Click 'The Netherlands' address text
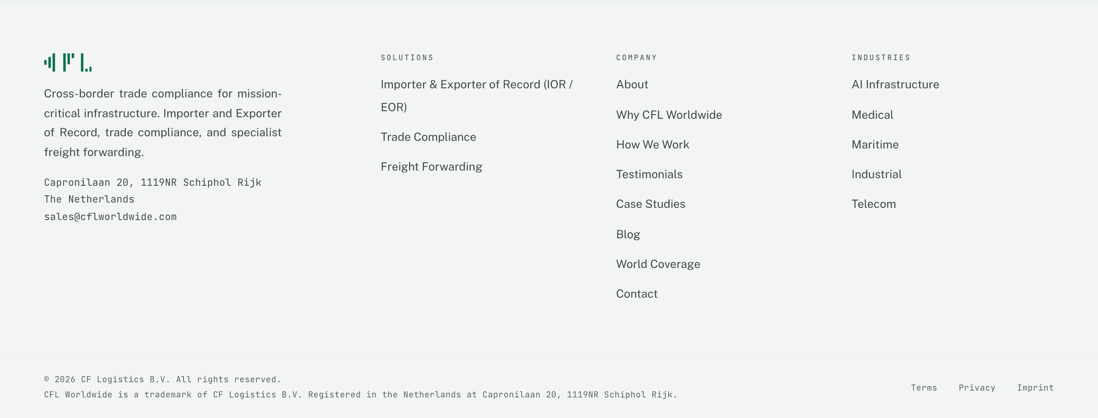The width and height of the screenshot is (1098, 418). pyautogui.click(x=89, y=199)
